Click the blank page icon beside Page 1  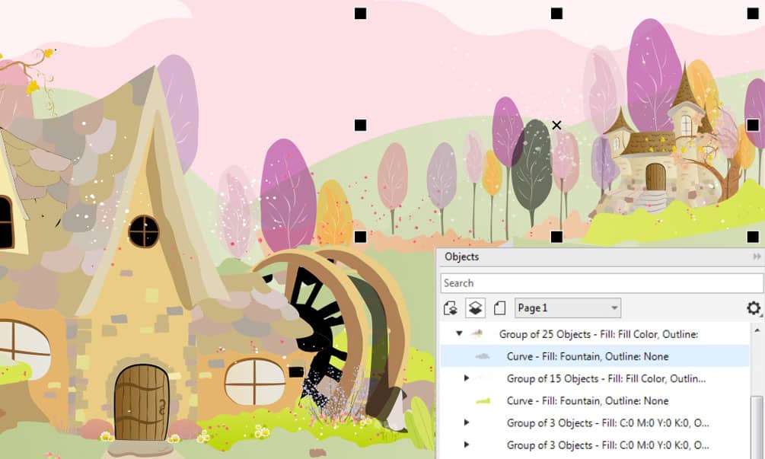click(499, 308)
